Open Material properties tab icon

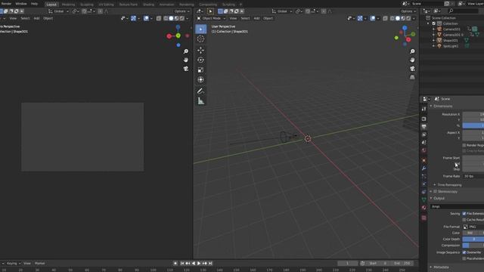click(423, 208)
